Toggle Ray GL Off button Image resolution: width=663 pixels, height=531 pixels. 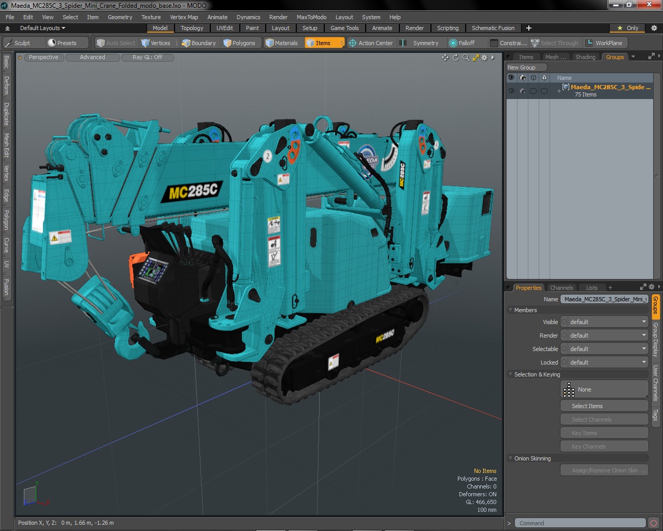[x=147, y=58]
